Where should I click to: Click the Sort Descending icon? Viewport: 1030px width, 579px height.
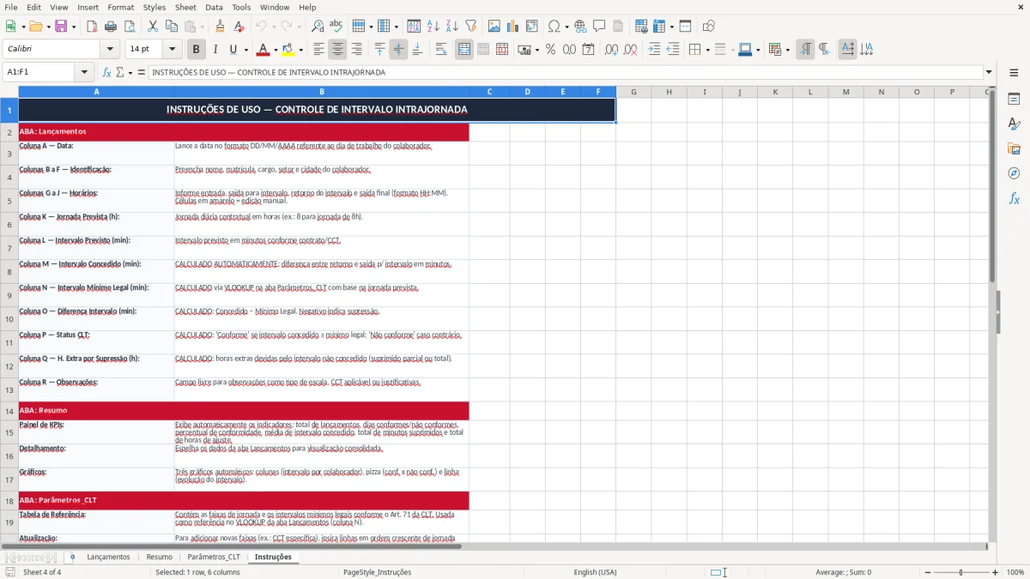[452, 27]
